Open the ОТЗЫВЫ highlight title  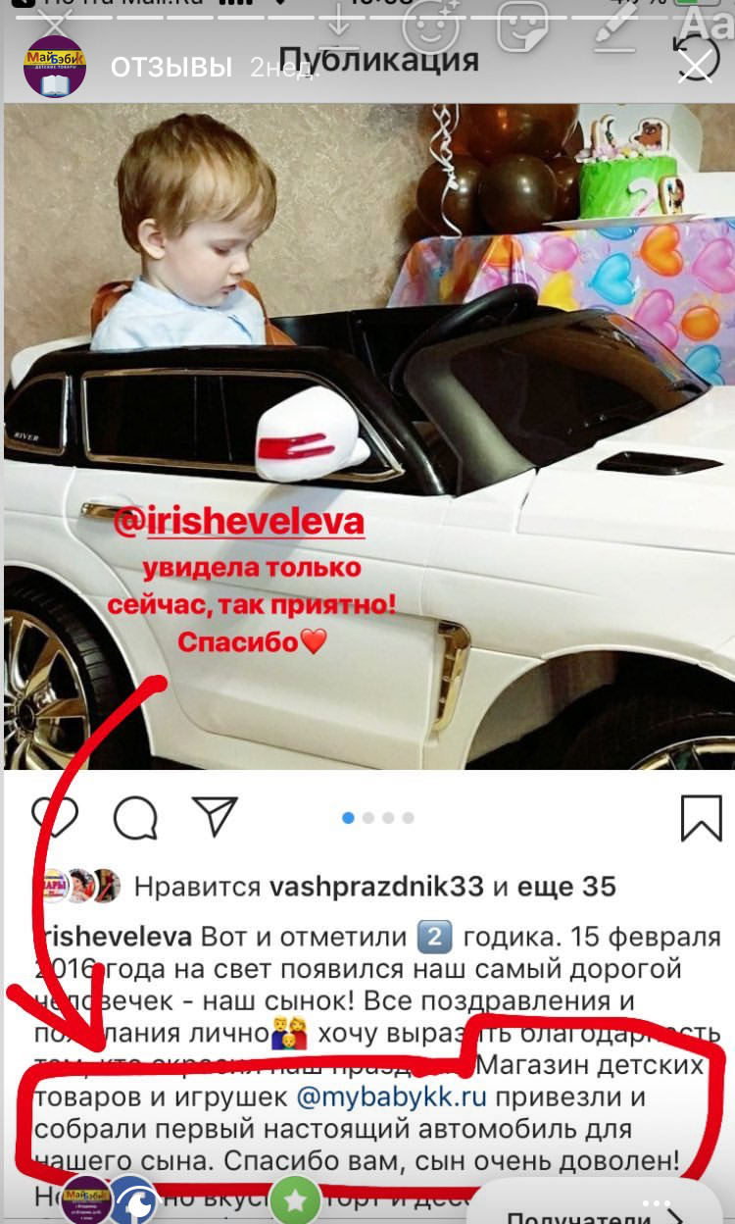tap(171, 67)
